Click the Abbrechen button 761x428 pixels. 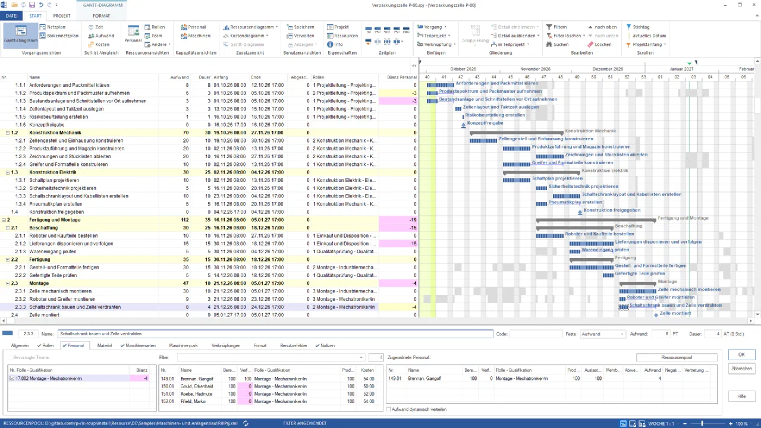click(741, 369)
